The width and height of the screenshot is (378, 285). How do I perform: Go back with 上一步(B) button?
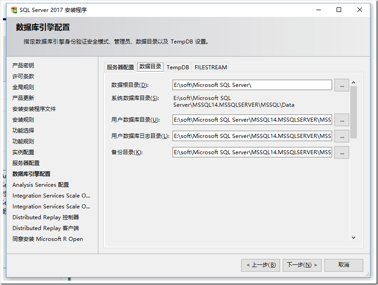click(x=260, y=265)
